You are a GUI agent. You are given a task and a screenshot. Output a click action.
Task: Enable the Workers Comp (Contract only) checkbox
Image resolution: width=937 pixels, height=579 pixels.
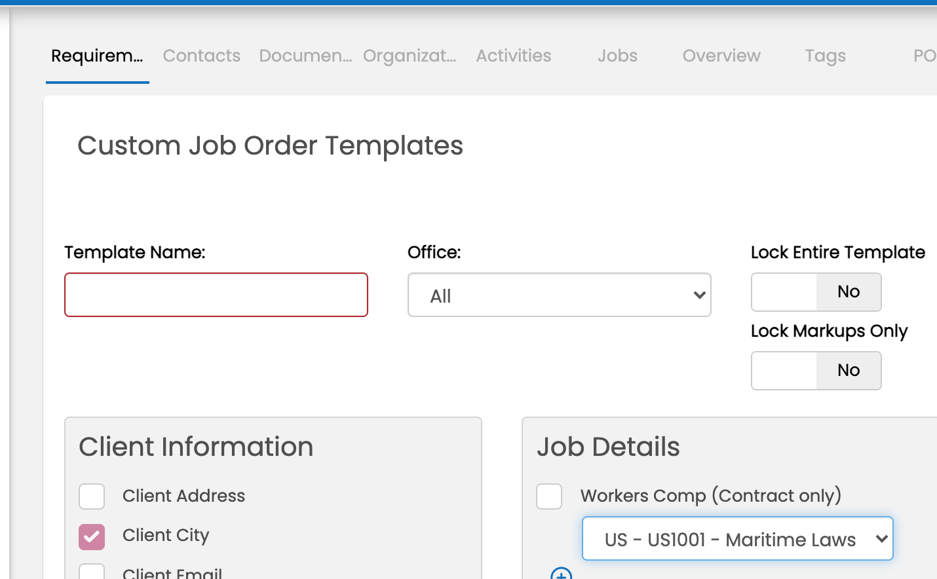tap(549, 496)
